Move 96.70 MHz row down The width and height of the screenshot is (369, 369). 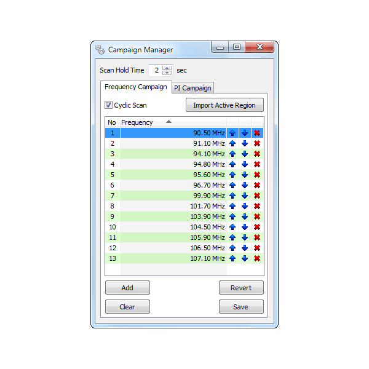click(x=245, y=185)
